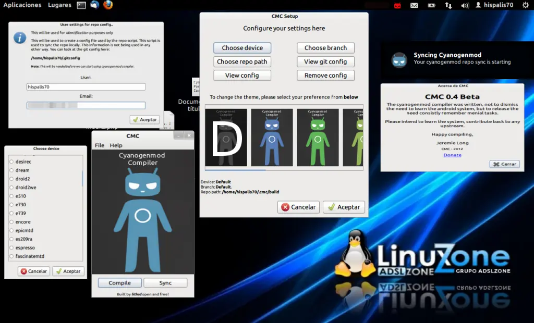Open the battery indicator
The image size is (534, 323).
[x=431, y=5]
